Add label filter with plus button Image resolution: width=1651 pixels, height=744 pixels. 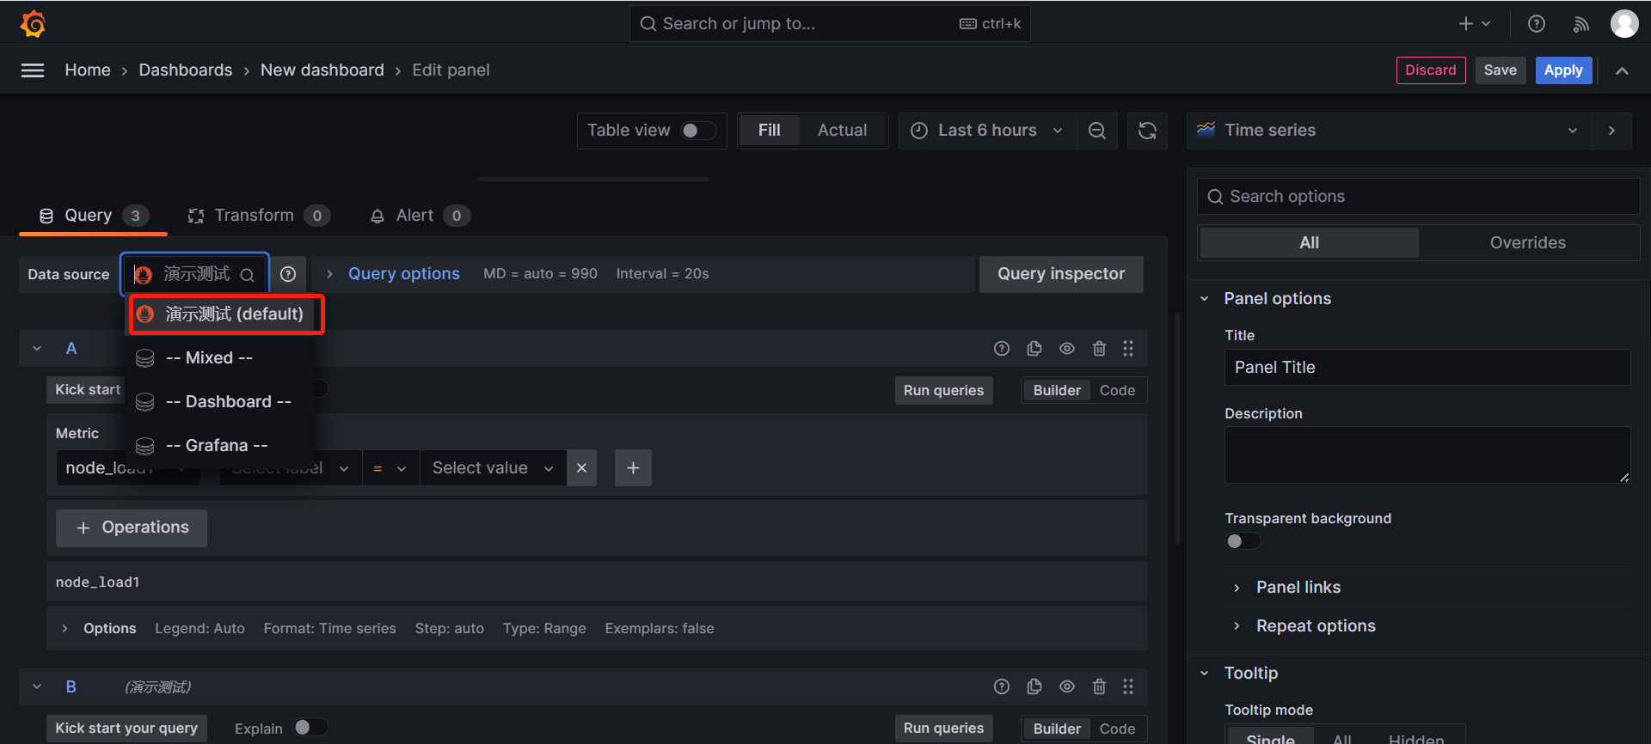pyautogui.click(x=633, y=468)
